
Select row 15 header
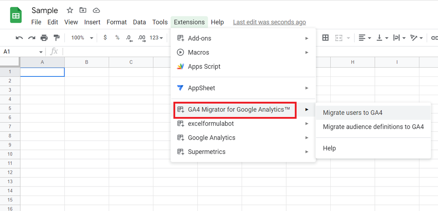coord(10,200)
